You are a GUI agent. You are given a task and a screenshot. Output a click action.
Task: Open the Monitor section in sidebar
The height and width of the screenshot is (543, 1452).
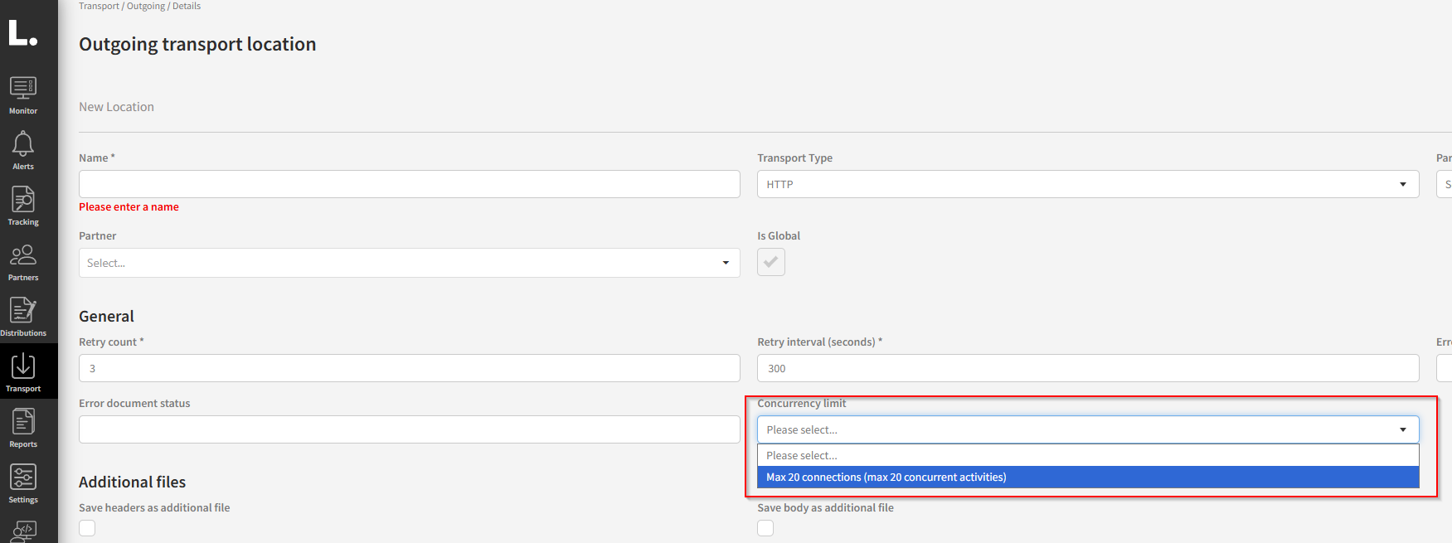pyautogui.click(x=23, y=95)
